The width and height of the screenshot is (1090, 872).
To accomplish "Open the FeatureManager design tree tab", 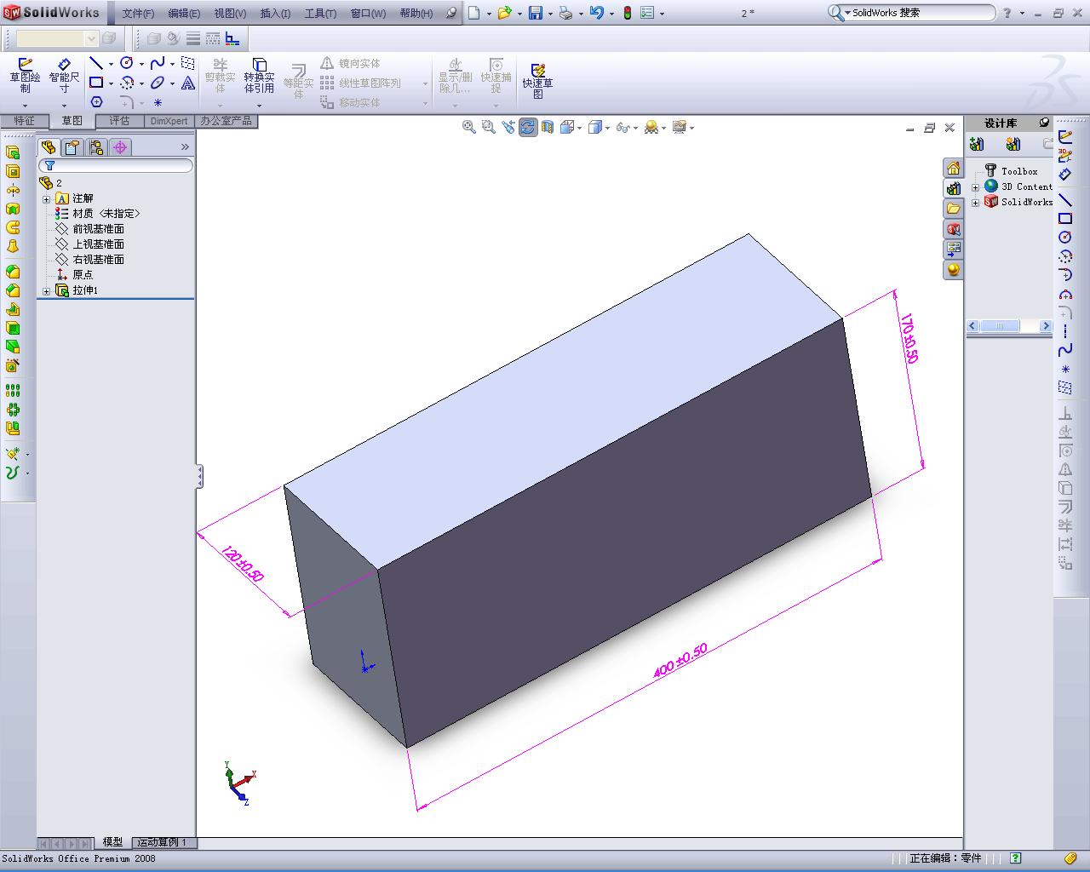I will [x=49, y=147].
